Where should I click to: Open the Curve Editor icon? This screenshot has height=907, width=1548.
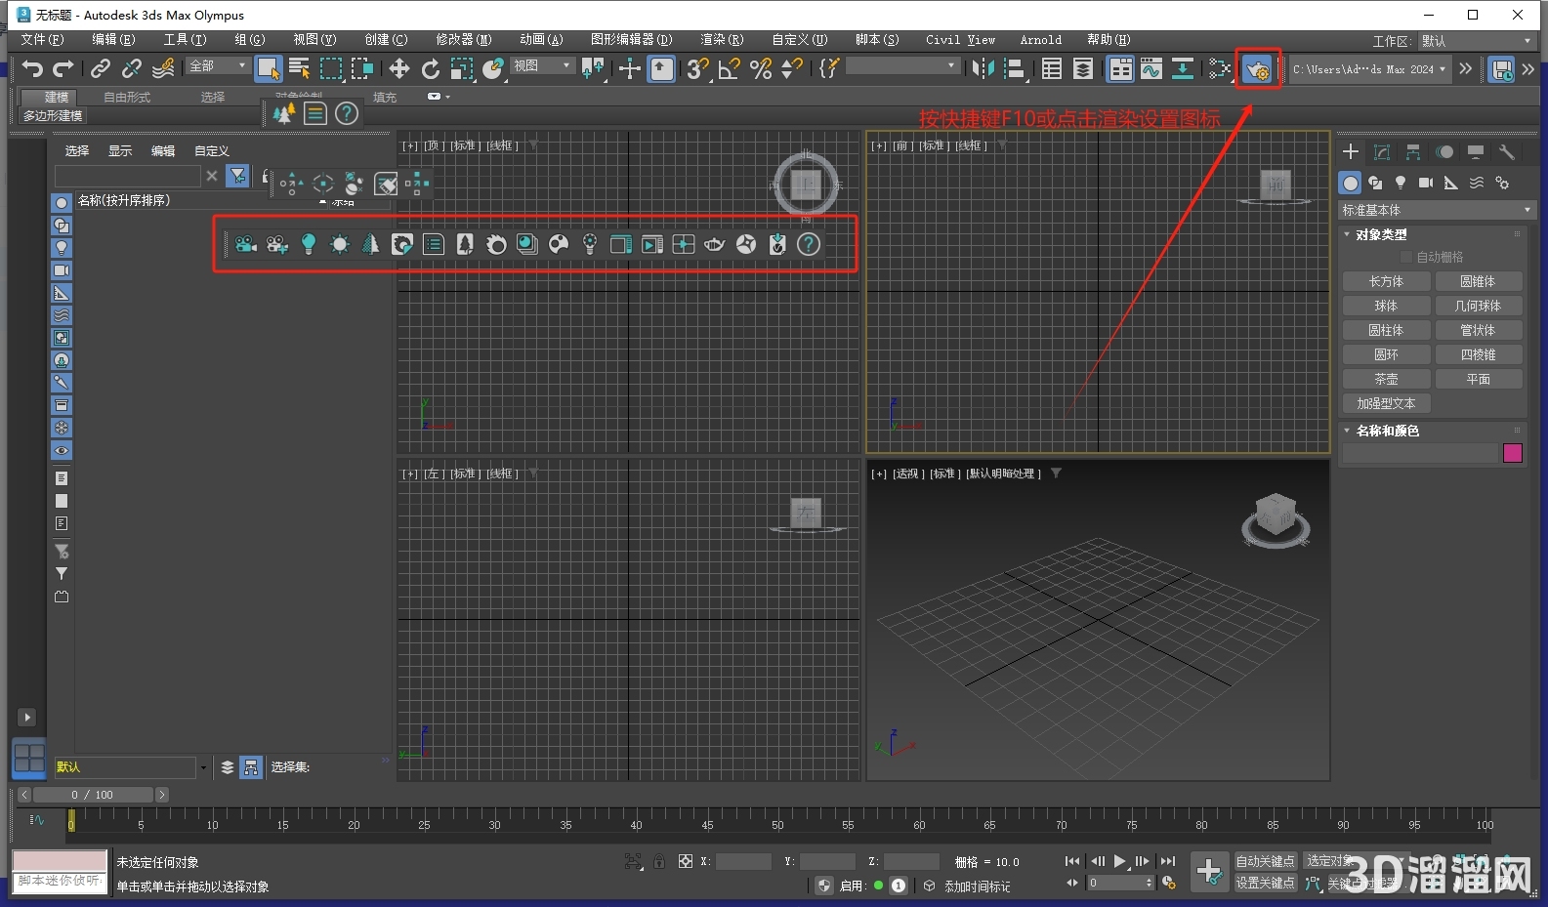[1151, 68]
